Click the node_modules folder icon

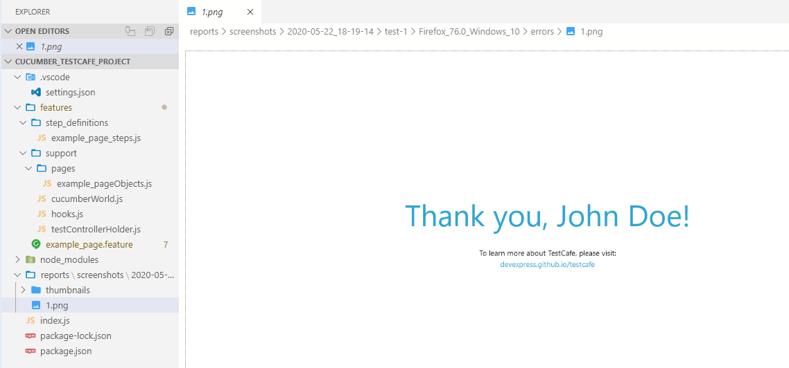[x=31, y=259]
